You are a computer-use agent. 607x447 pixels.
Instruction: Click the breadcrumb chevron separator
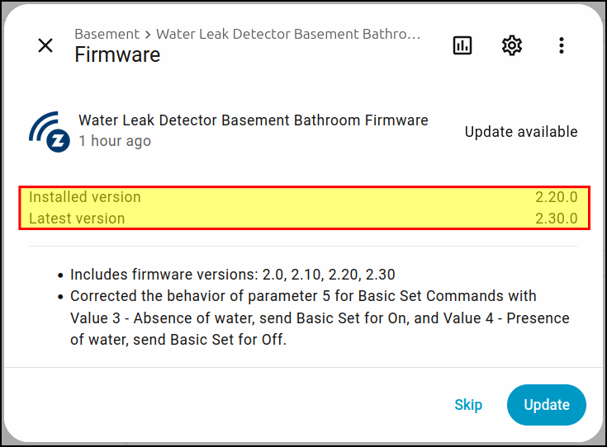coord(148,35)
